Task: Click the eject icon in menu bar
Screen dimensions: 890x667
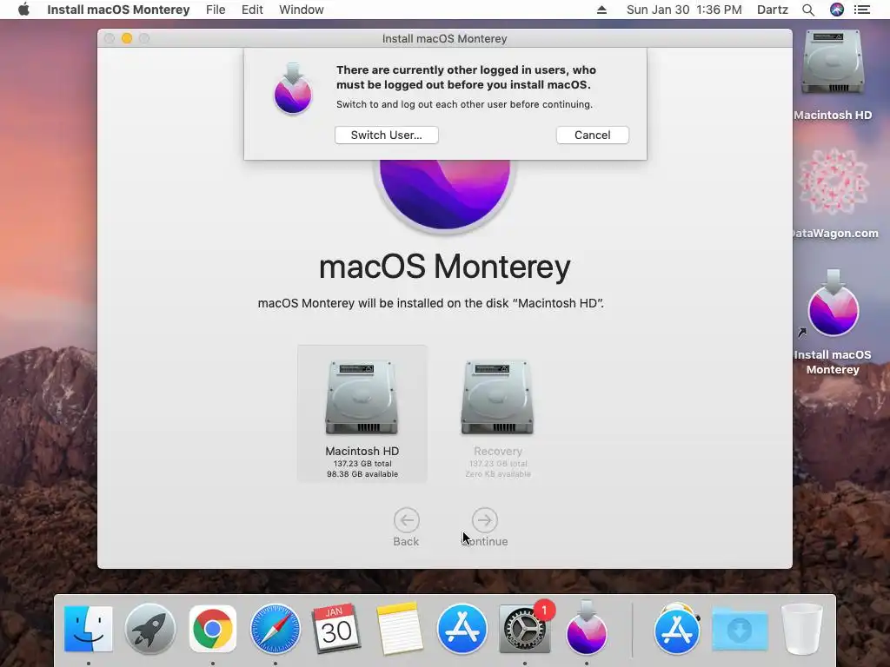Action: [601, 10]
